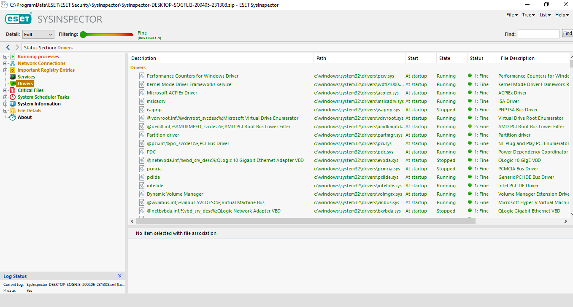Click file icon beside Kernel Mode Driver Frameworks service
This screenshot has height=307, width=573.
[142, 84]
